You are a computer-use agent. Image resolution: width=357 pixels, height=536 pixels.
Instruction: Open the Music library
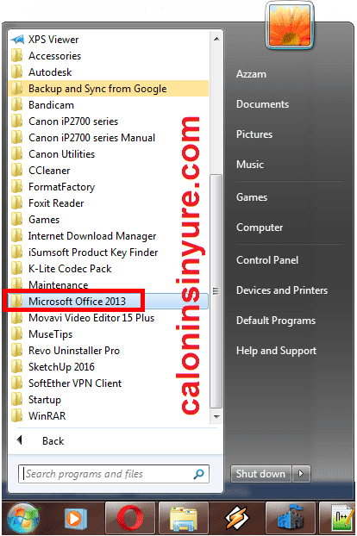250,165
